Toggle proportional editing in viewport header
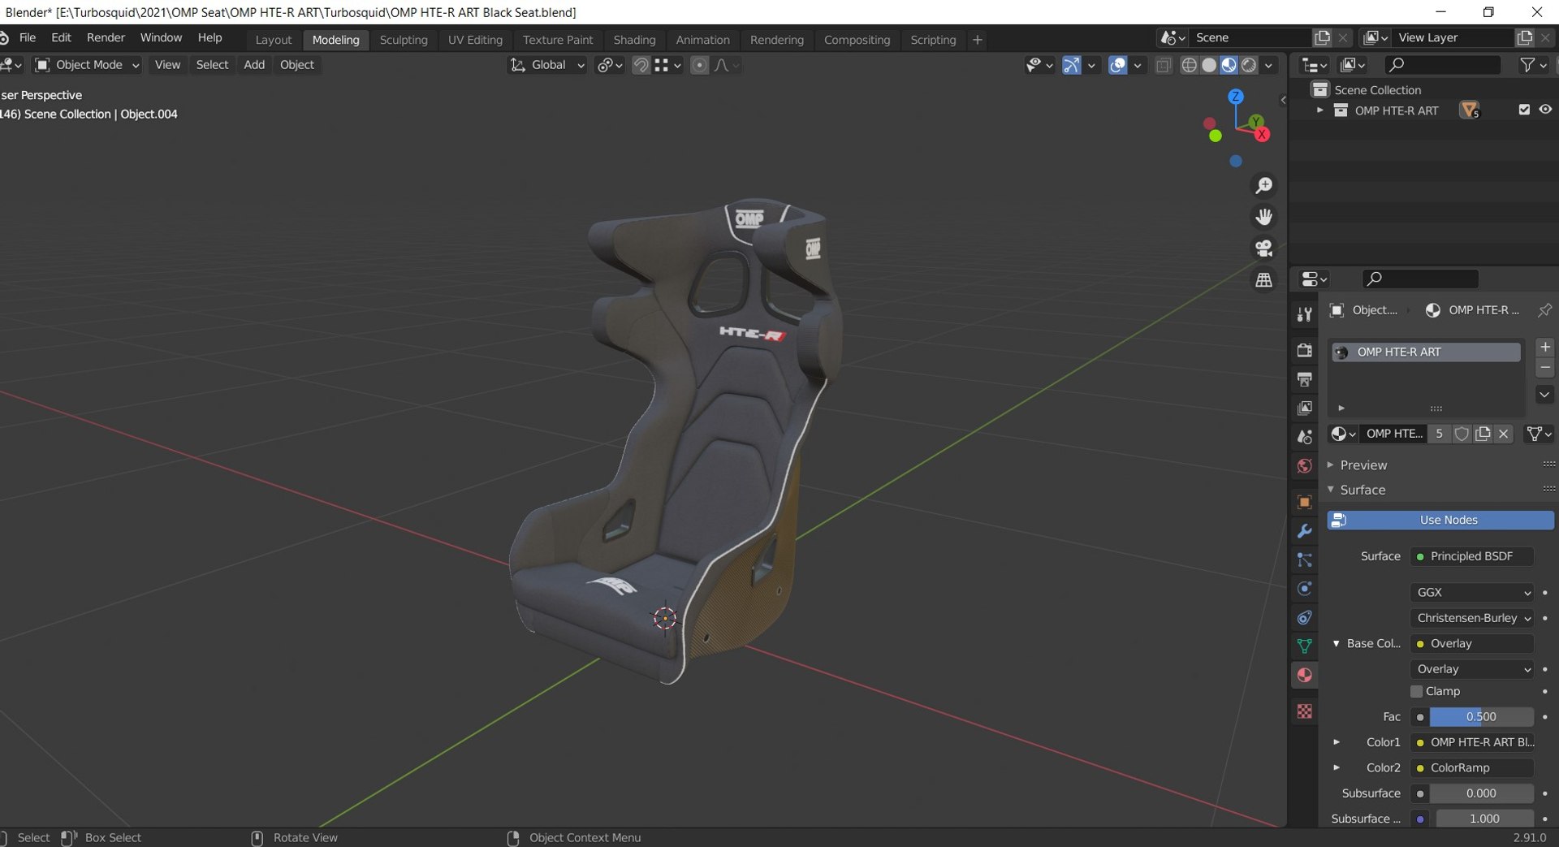This screenshot has width=1559, height=847. pos(699,65)
